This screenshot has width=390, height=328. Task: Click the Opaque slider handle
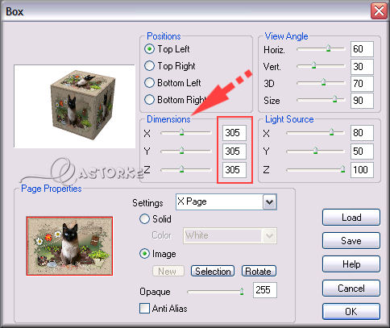pyautogui.click(x=242, y=291)
